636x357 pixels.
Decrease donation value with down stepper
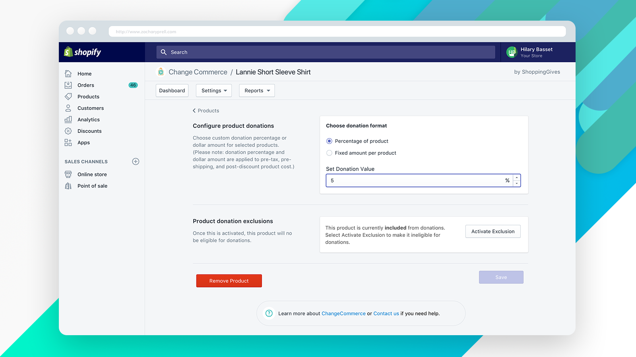[517, 184]
